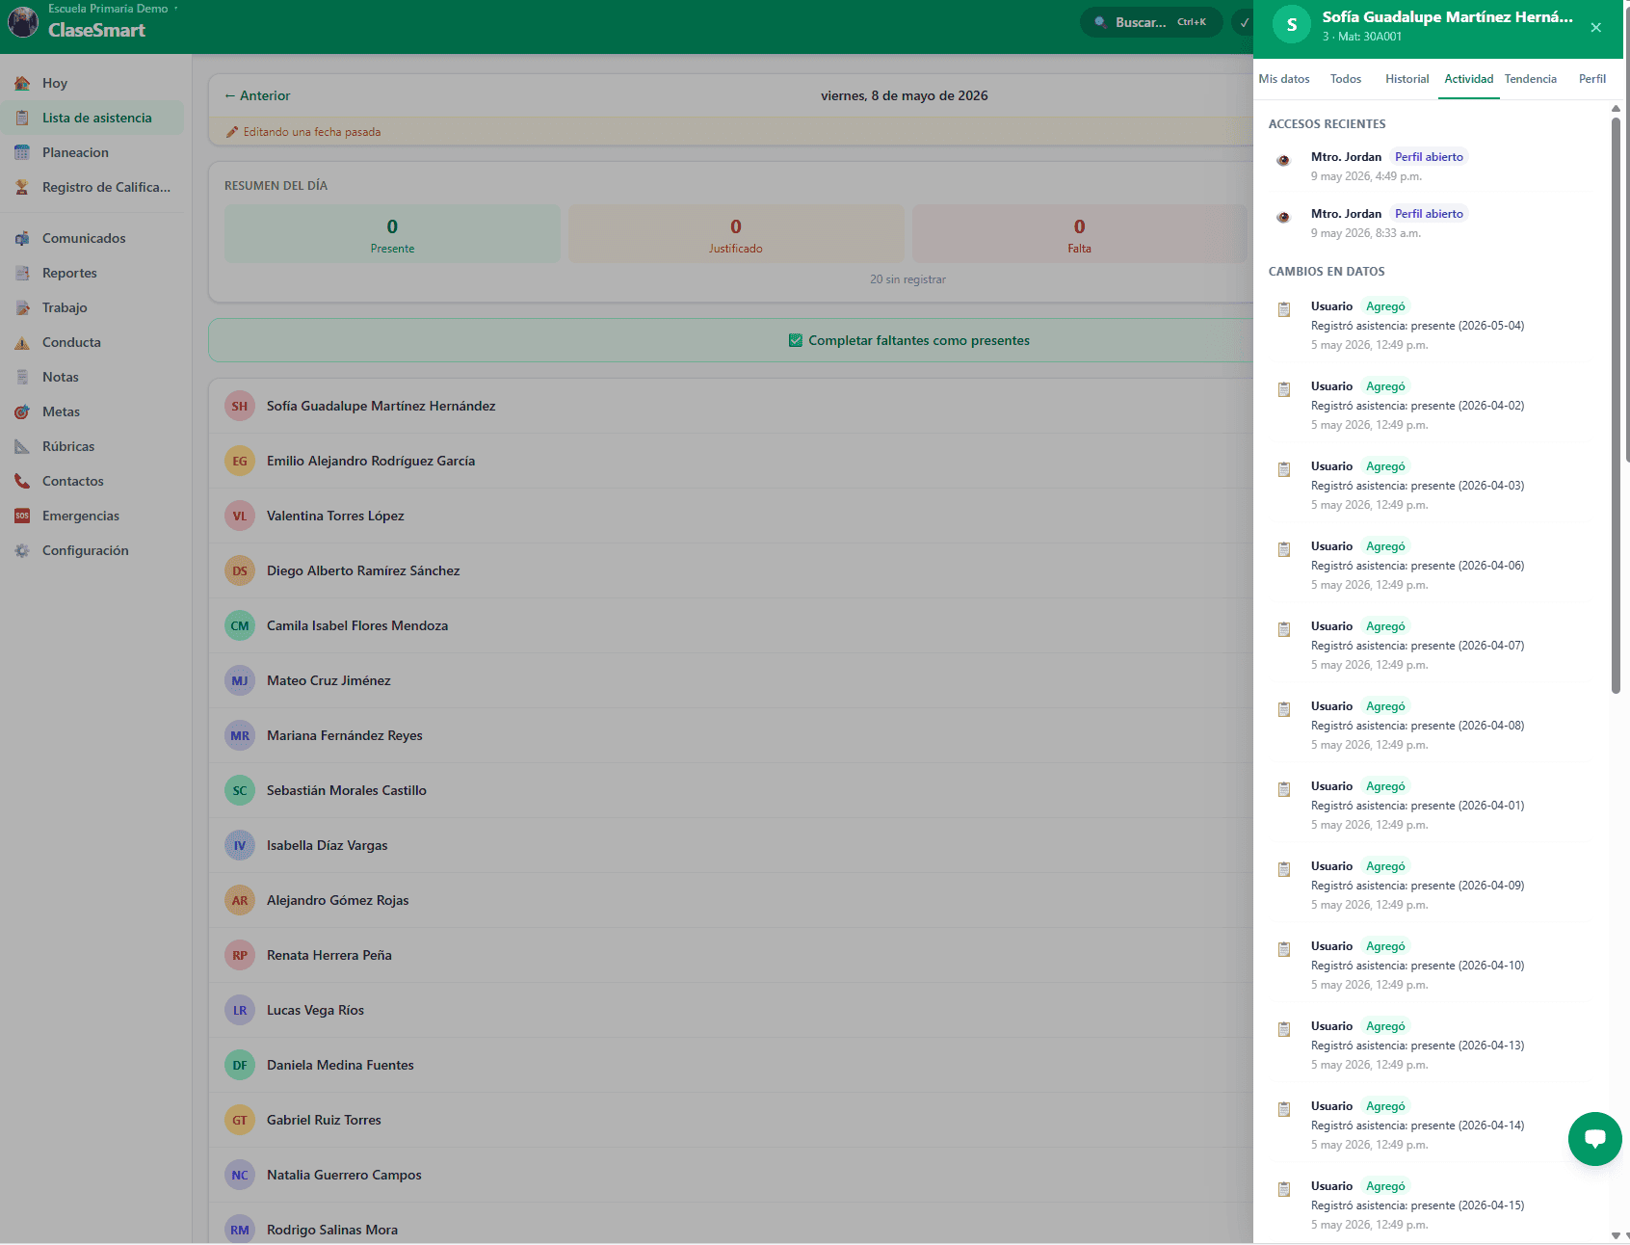Switch to the Todos tab
Viewport: 1630px width, 1245px height.
(1346, 79)
